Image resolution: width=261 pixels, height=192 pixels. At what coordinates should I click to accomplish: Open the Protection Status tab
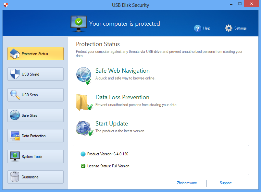tap(35, 54)
